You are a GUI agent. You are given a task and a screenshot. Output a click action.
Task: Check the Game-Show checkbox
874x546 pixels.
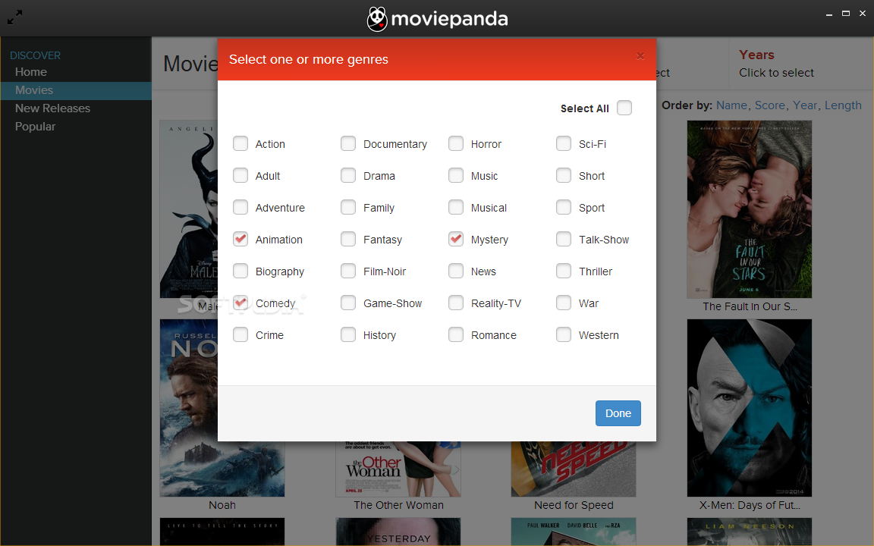point(347,302)
